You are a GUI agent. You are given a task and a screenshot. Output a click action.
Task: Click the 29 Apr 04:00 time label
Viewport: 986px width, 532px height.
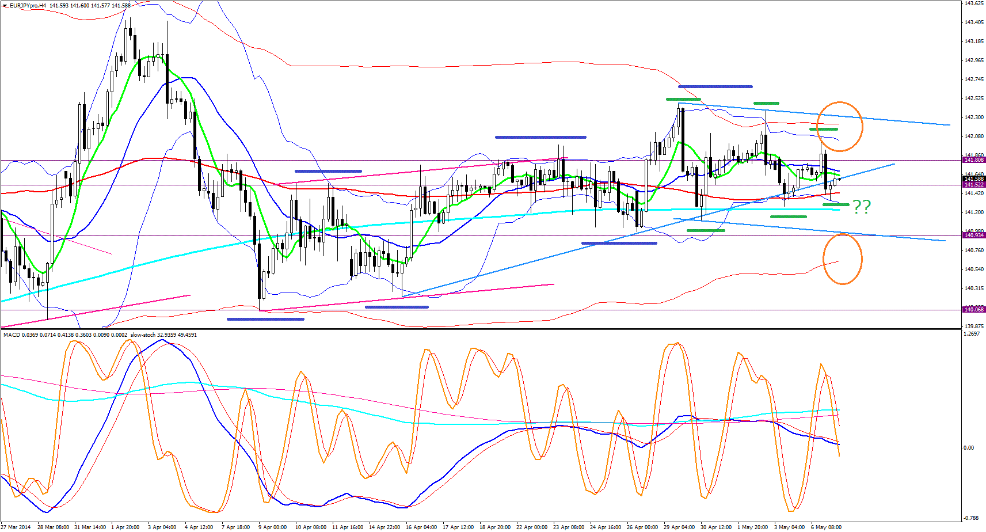click(x=679, y=527)
